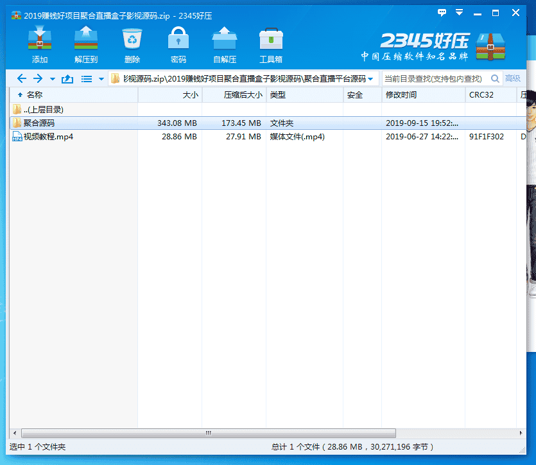Image resolution: width=536 pixels, height=465 pixels.
Task: Open the 工具箱 (Toolbox) icon
Action: coord(271,44)
